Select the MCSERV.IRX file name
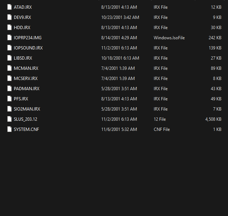228x216 pixels. 25,79
